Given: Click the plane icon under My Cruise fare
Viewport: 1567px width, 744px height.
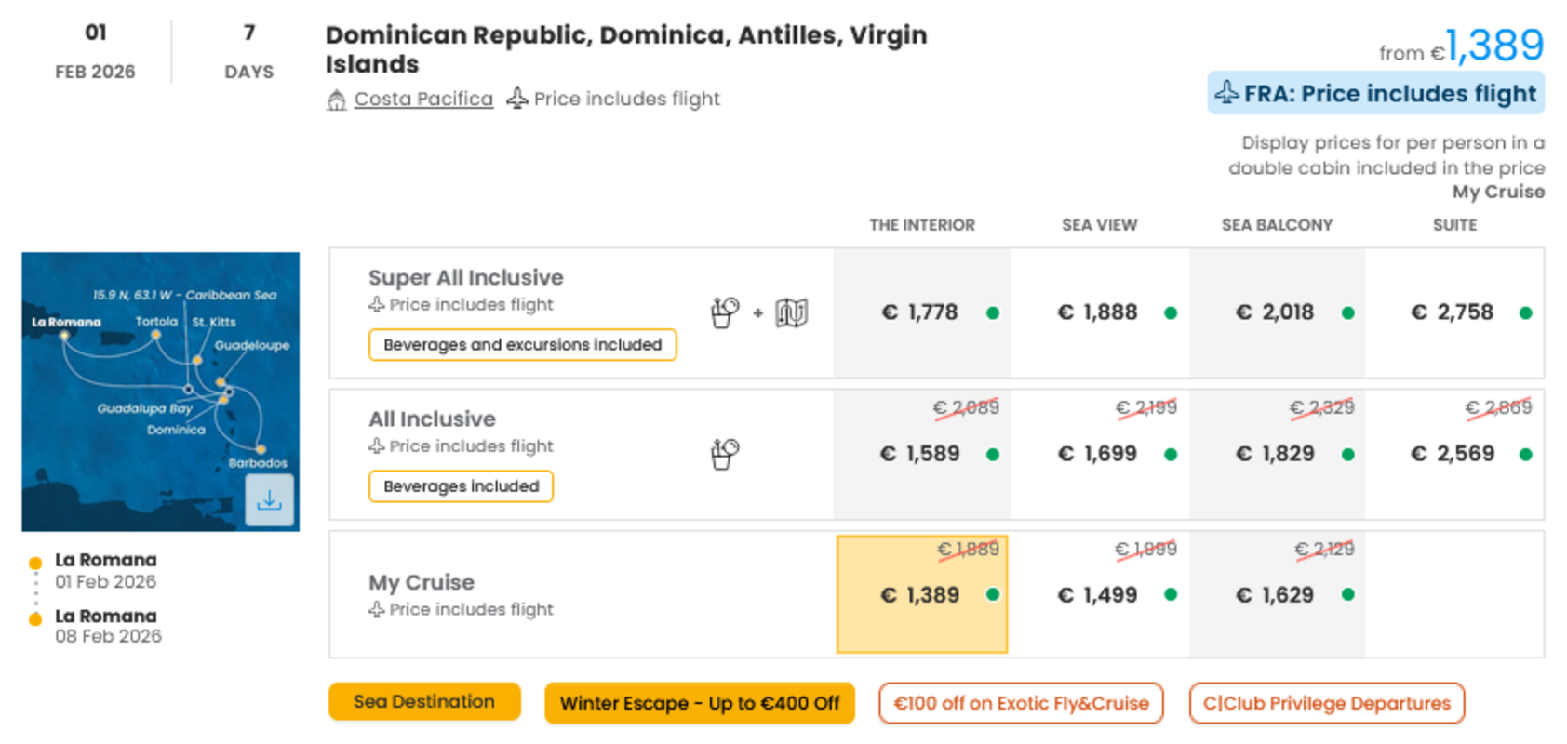Looking at the screenshot, I should click(377, 609).
